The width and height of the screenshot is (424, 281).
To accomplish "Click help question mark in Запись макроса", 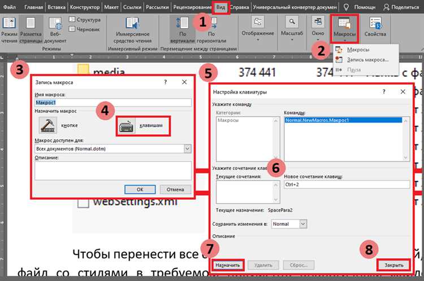I will point(165,82).
